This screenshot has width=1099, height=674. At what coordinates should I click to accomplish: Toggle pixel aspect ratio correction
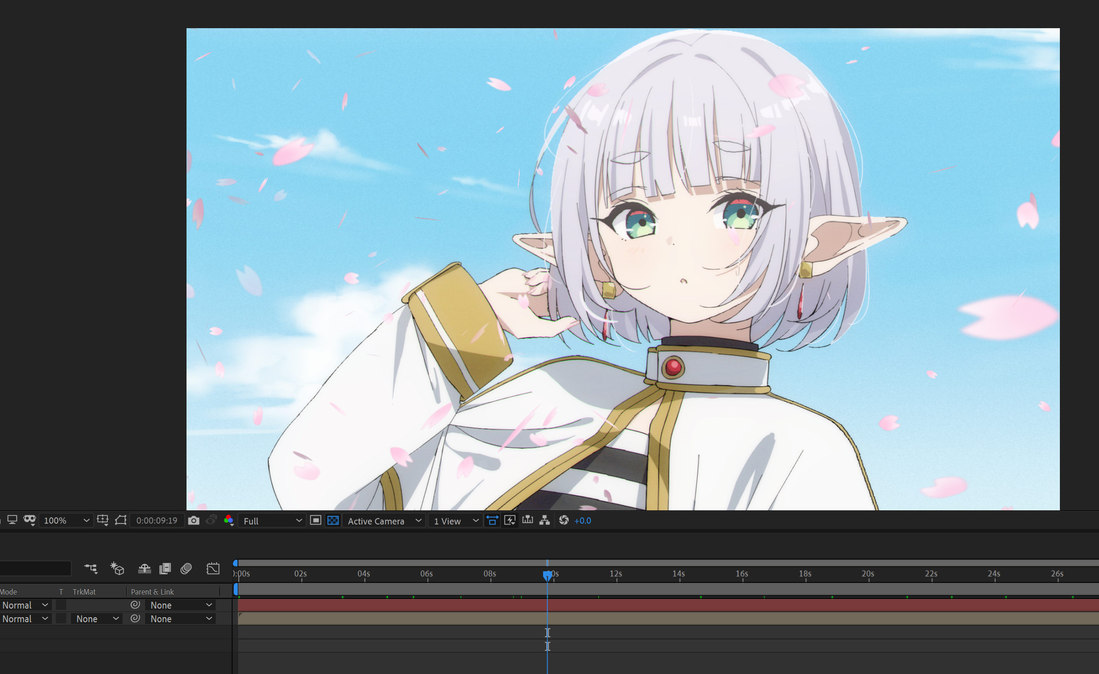[492, 520]
